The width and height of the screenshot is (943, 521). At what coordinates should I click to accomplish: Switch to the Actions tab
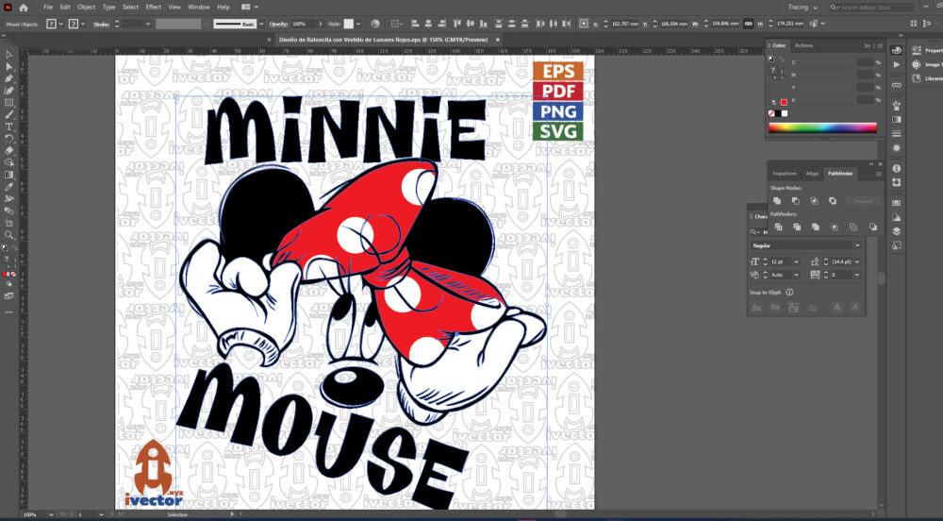click(803, 45)
